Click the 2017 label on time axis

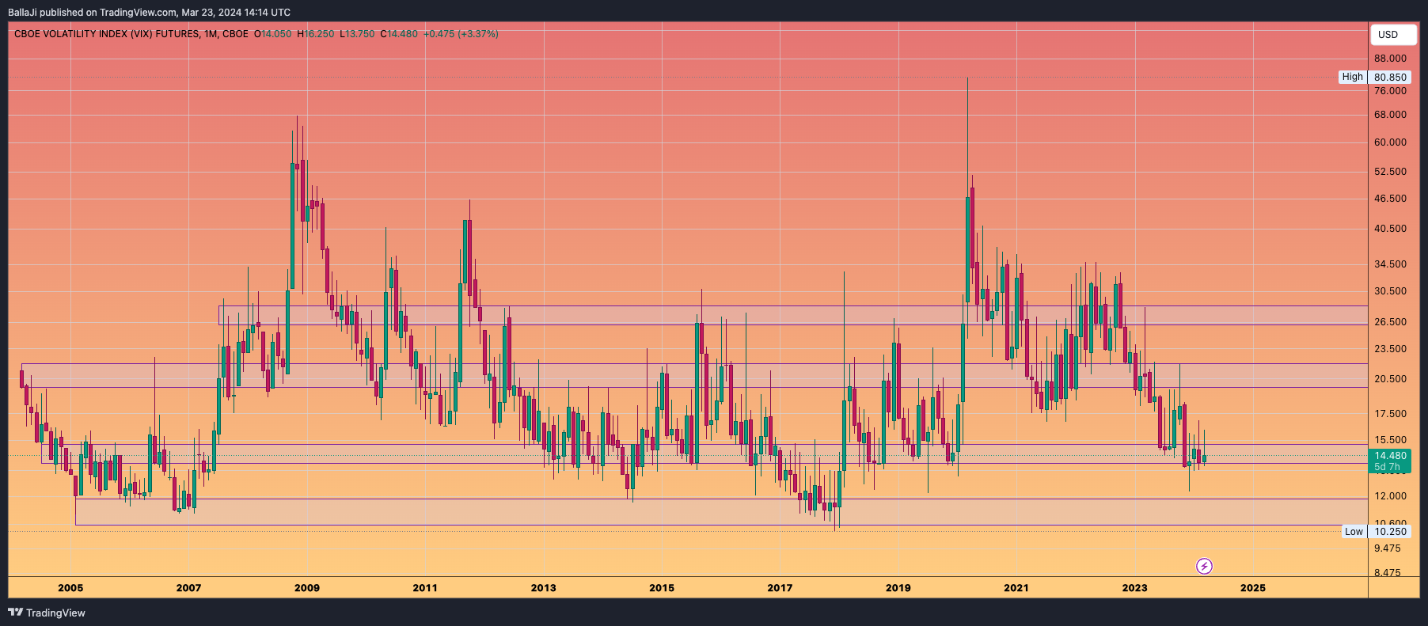coord(780,587)
